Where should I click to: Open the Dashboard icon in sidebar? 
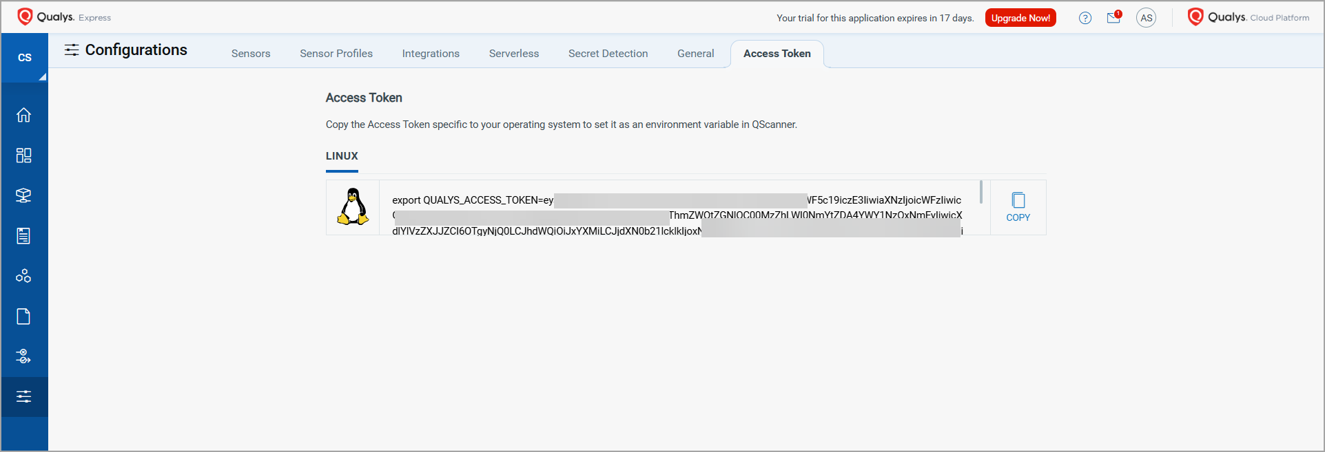click(x=24, y=155)
